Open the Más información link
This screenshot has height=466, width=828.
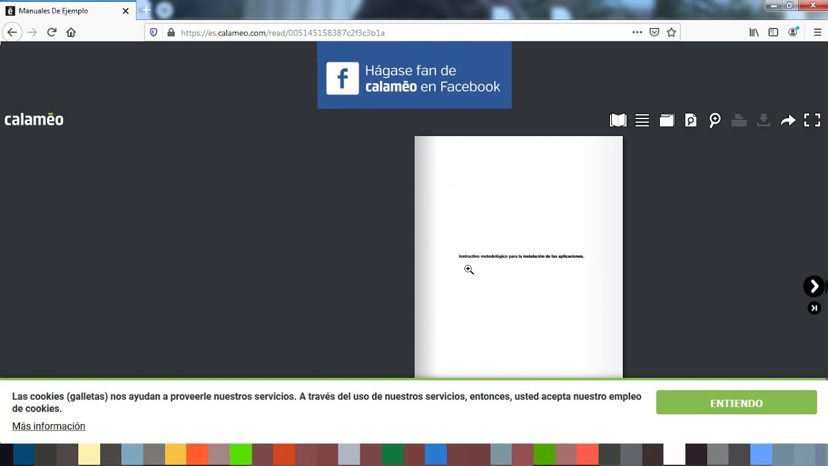[49, 426]
